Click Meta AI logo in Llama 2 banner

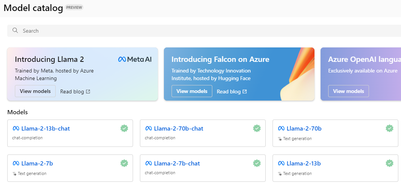[135, 59]
